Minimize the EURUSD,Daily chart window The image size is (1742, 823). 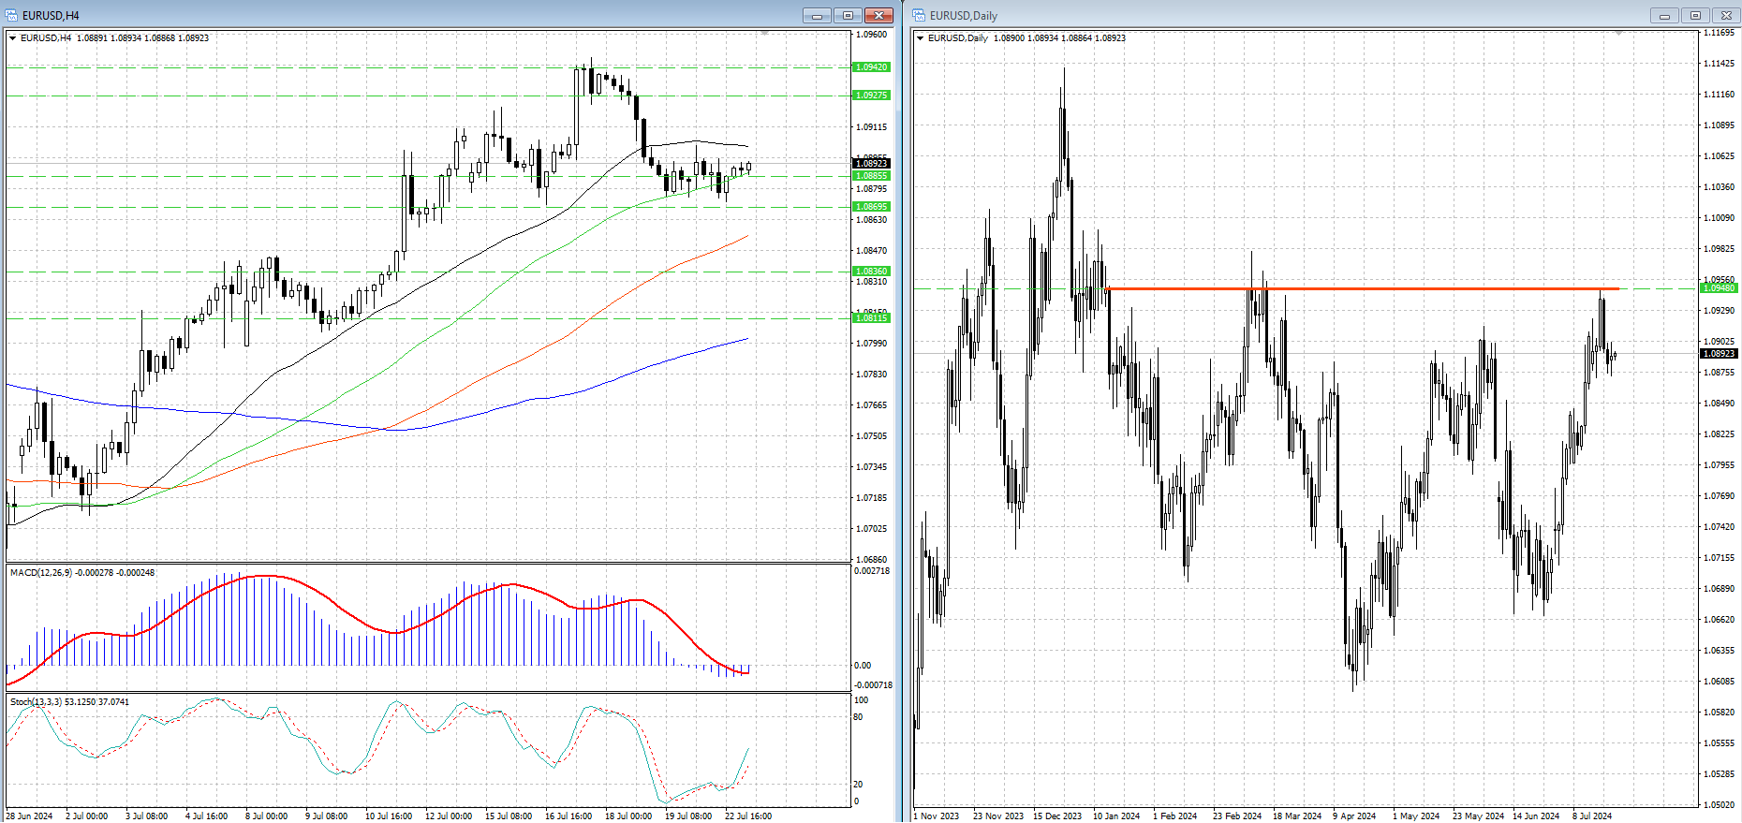pos(1664,15)
